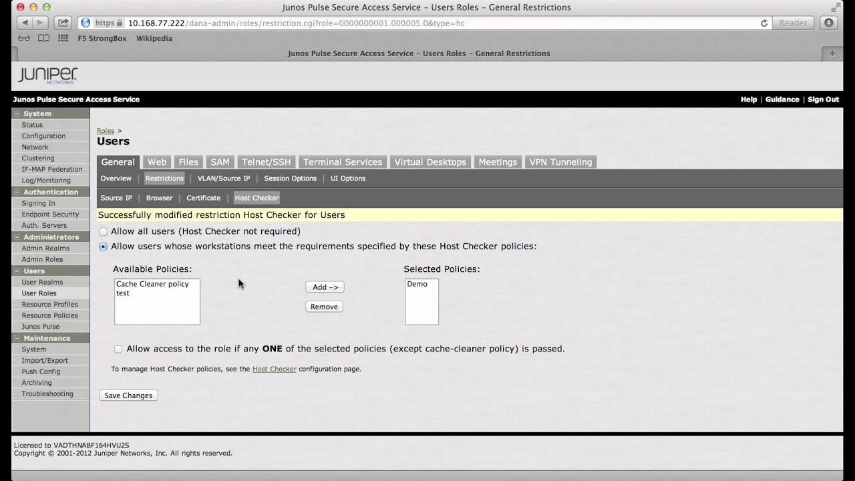Open Log/Monitoring in the sidebar
This screenshot has width=855, height=481.
[x=46, y=180]
